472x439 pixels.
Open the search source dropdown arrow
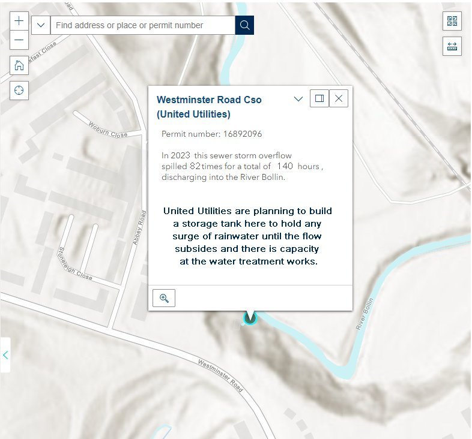click(x=41, y=25)
